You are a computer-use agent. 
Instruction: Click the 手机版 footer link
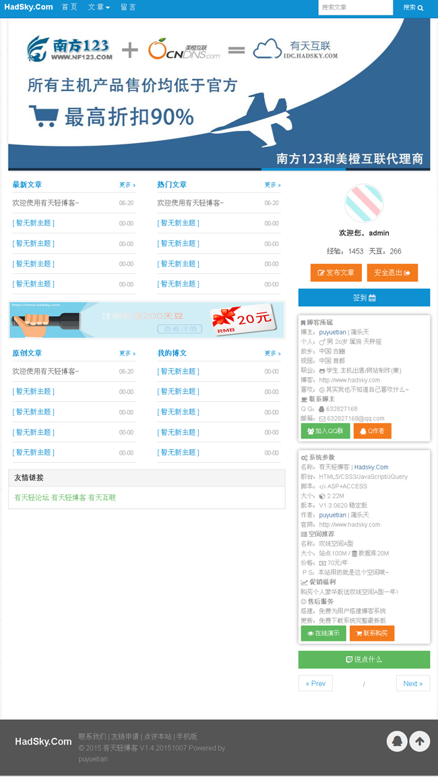click(x=187, y=737)
